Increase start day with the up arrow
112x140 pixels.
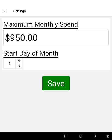pyautogui.click(x=19, y=61)
